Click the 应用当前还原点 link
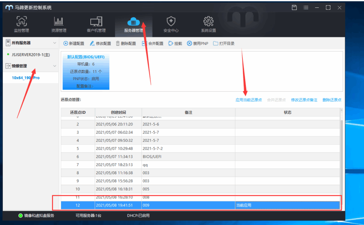The image size is (364, 225). [248, 100]
